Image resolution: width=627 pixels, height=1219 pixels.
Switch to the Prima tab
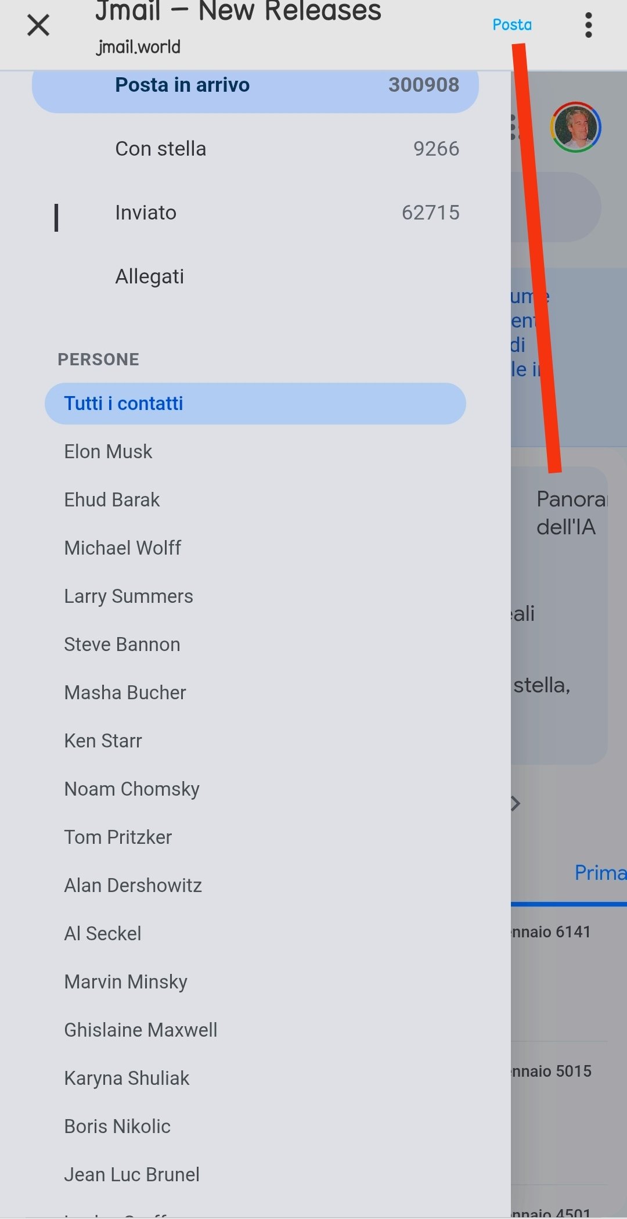tap(599, 873)
